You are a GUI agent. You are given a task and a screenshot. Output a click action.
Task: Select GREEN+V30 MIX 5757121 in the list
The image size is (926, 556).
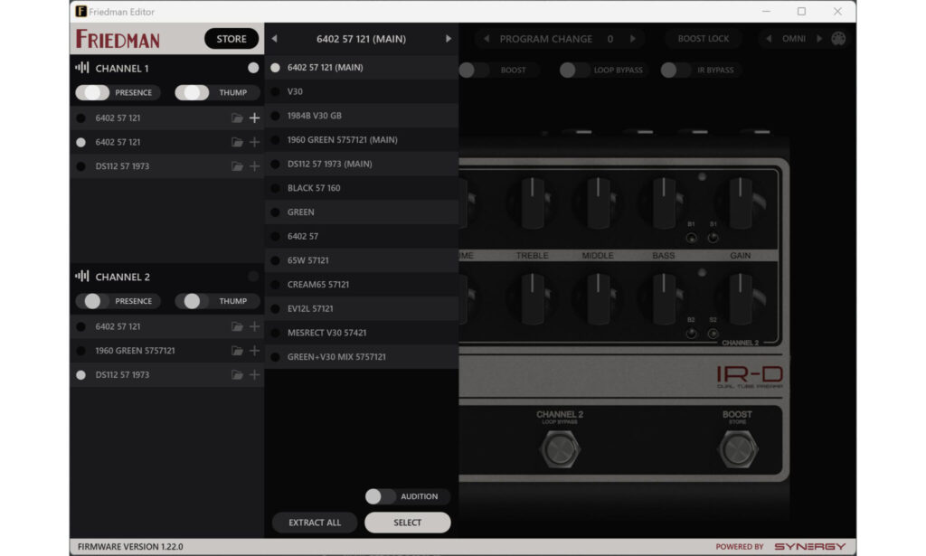[362, 357]
